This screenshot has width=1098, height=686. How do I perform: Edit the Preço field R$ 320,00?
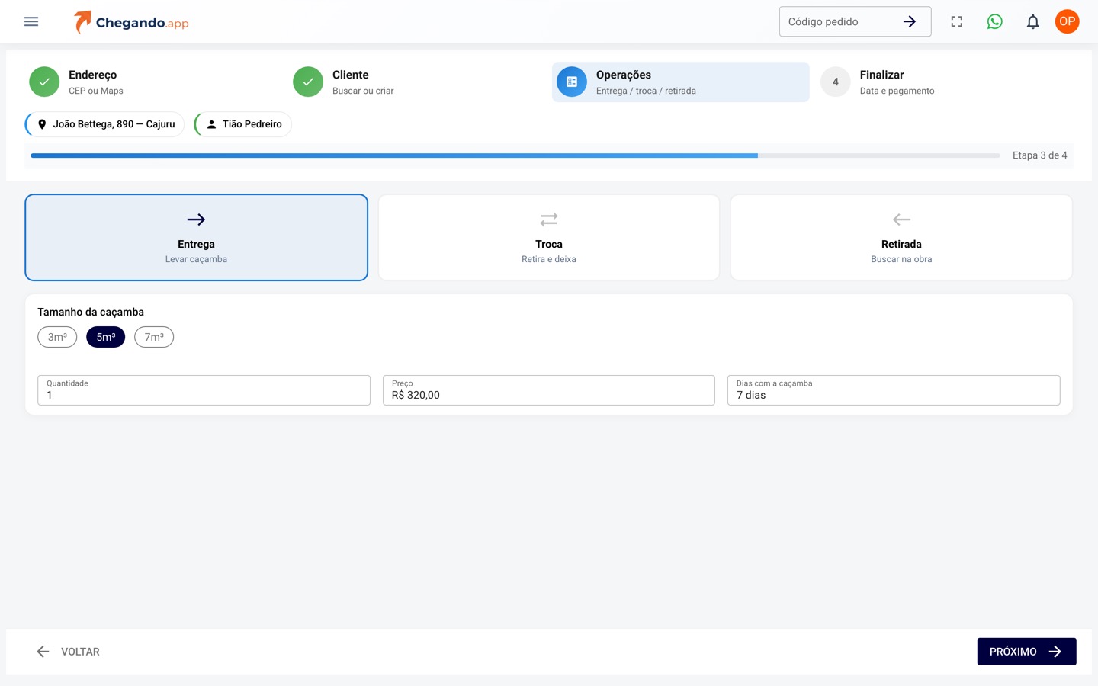click(549, 390)
